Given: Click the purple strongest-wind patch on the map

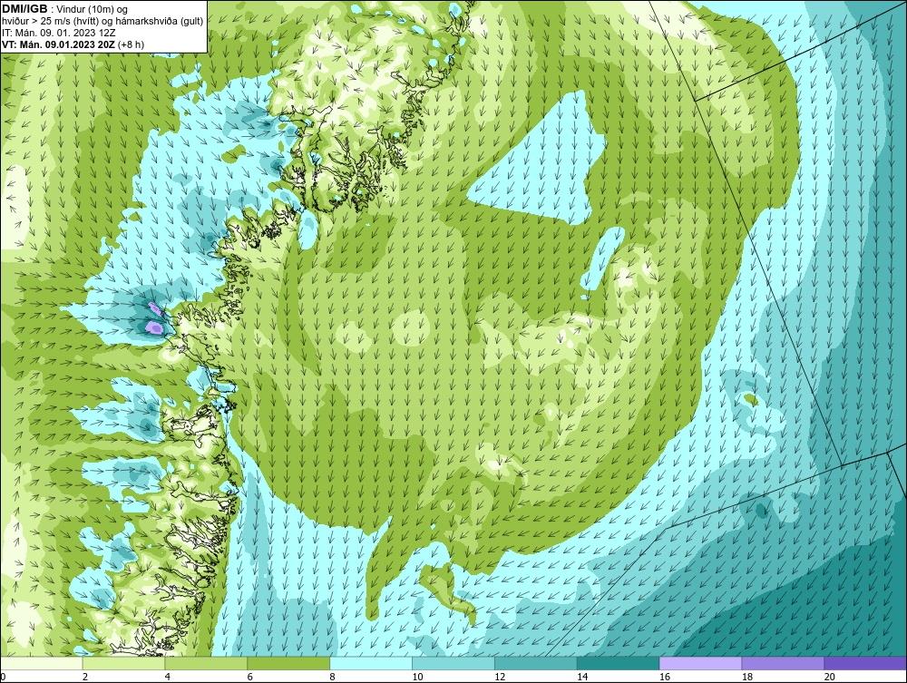Looking at the screenshot, I should pos(154,327).
